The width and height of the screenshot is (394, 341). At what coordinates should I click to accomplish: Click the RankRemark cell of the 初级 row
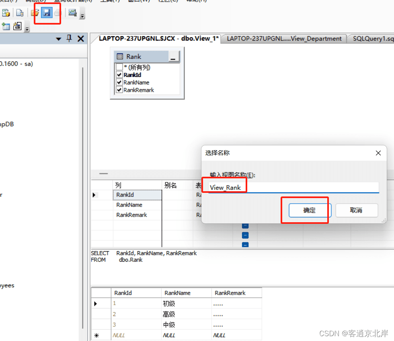[x=237, y=304]
